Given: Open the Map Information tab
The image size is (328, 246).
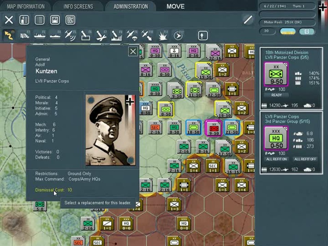Looking at the screenshot, I should coord(26,6).
